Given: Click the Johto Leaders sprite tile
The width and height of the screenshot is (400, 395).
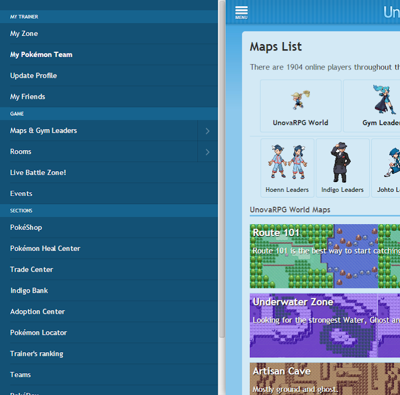Looking at the screenshot, I should pos(388,163).
